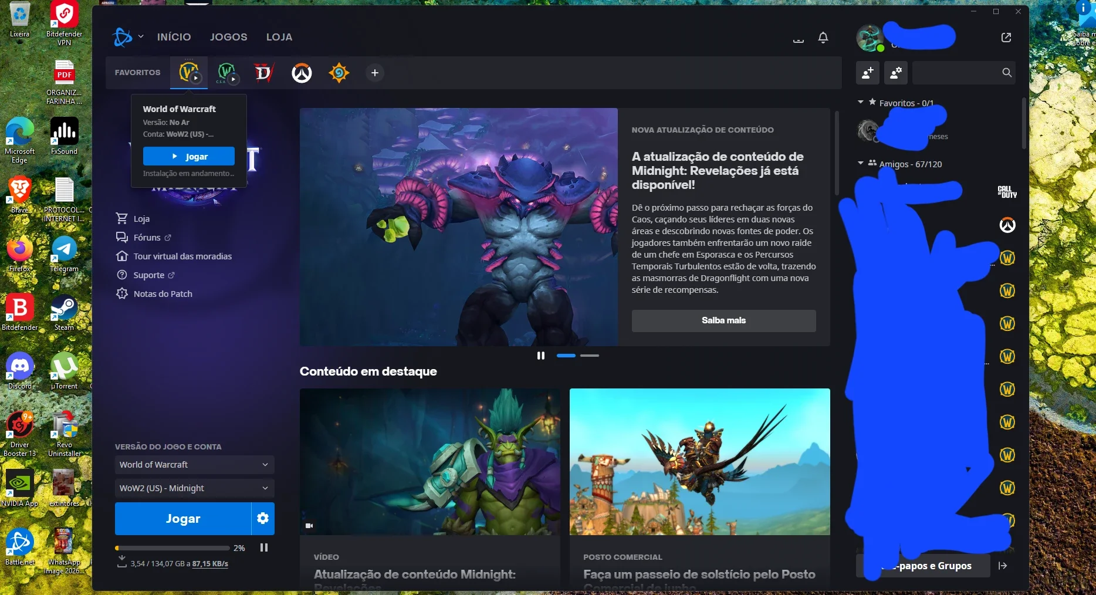The width and height of the screenshot is (1096, 595).
Task: Select Hearthstone in favorites bar
Action: pos(339,73)
